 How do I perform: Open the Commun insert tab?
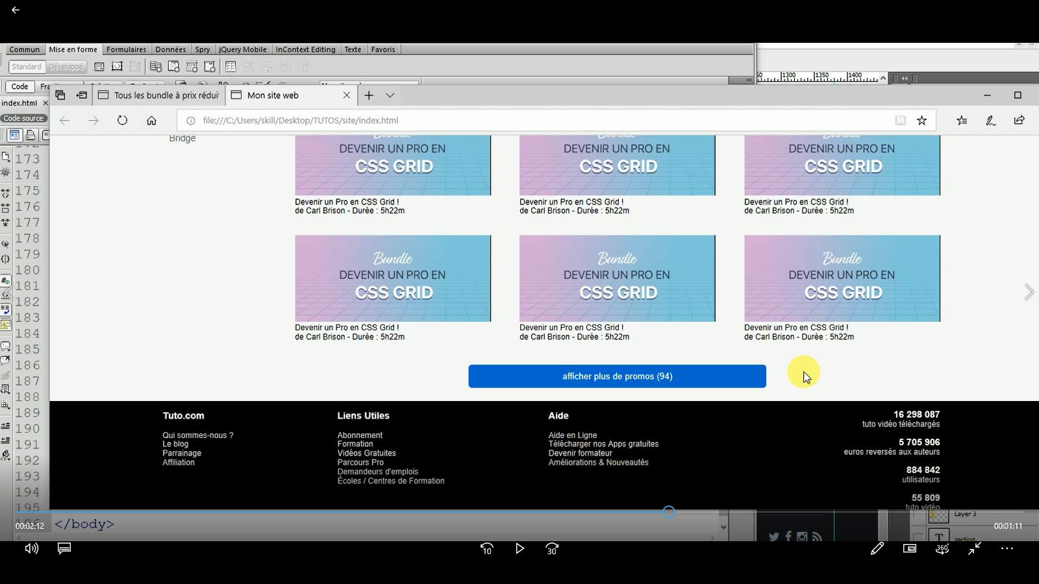25,49
